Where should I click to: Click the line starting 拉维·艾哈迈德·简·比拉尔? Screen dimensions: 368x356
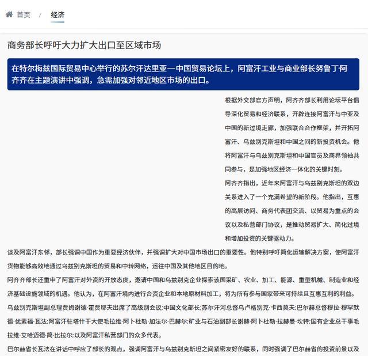tap(85, 335)
